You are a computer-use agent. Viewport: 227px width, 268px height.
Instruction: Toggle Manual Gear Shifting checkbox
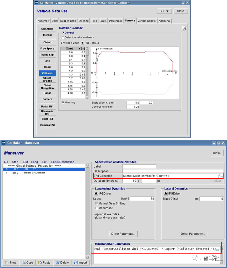click(x=96, y=203)
